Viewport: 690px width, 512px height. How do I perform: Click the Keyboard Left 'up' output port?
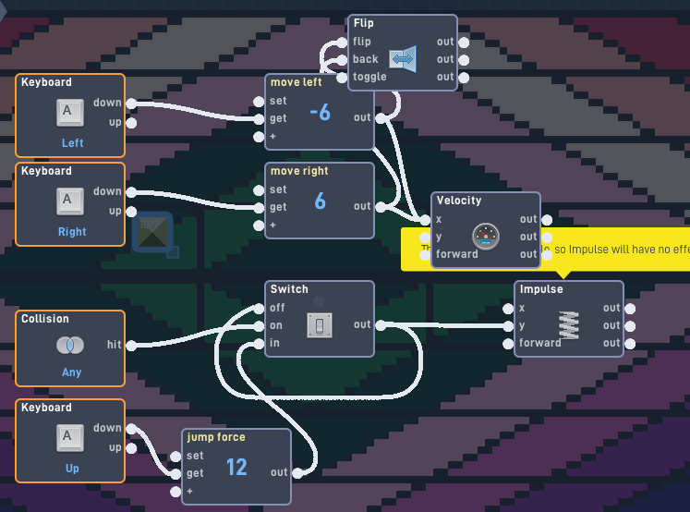click(x=131, y=123)
